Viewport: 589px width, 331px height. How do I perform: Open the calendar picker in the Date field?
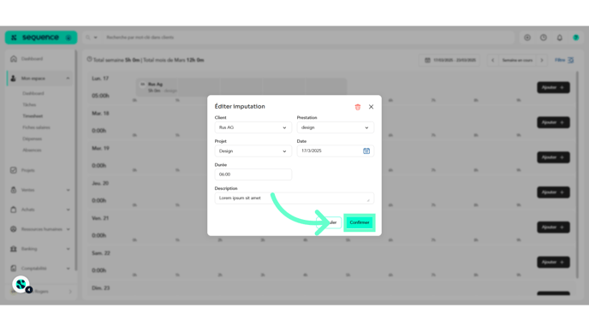tap(366, 151)
